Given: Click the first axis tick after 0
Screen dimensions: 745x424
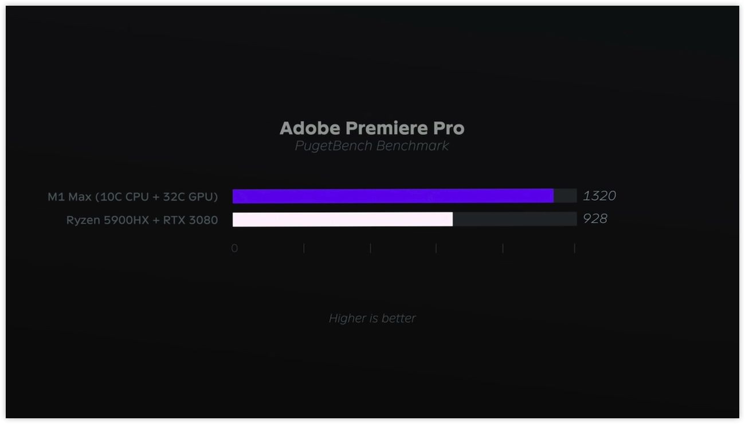Looking at the screenshot, I should point(304,248).
